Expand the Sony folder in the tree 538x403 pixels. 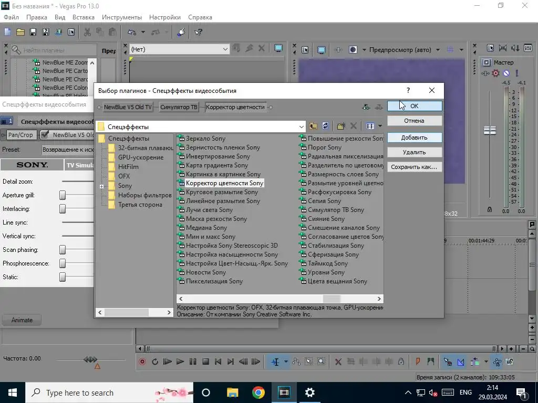[x=101, y=186]
